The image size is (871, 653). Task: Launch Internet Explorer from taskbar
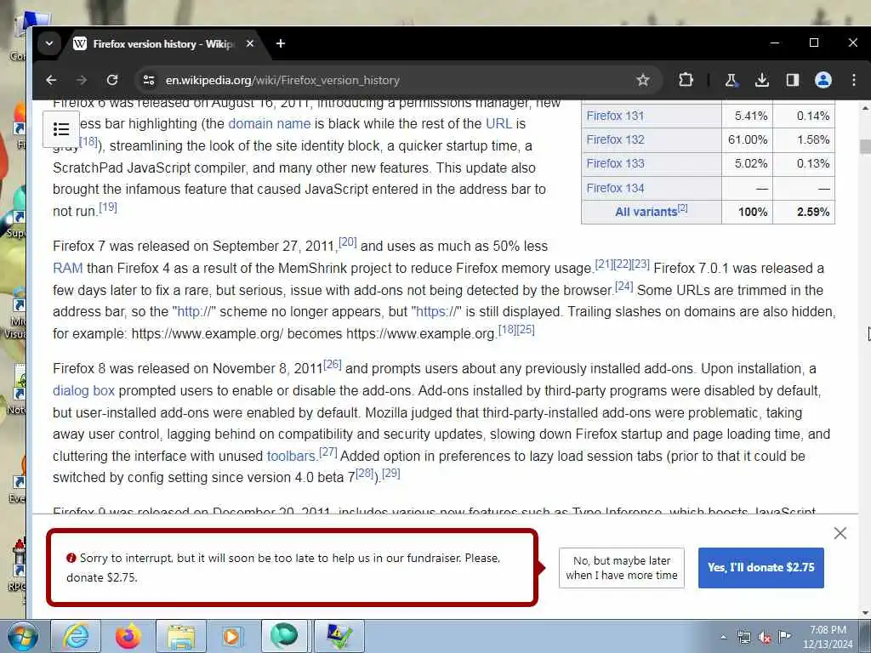pos(76,636)
